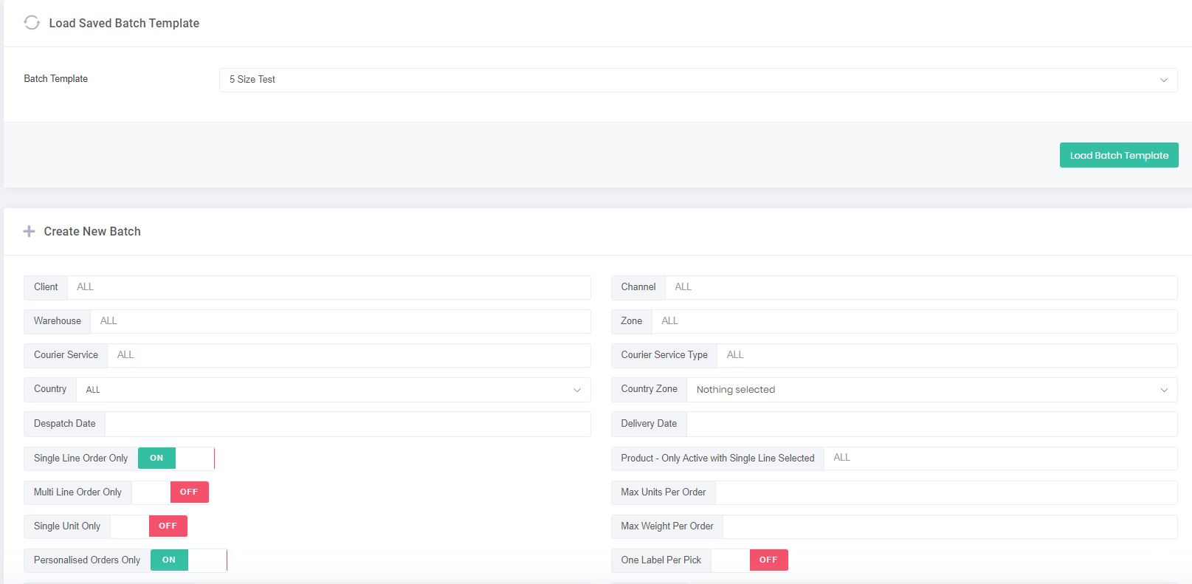Toggle the Personalised Orders Only switch
The image size is (1192, 584).
tap(189, 560)
